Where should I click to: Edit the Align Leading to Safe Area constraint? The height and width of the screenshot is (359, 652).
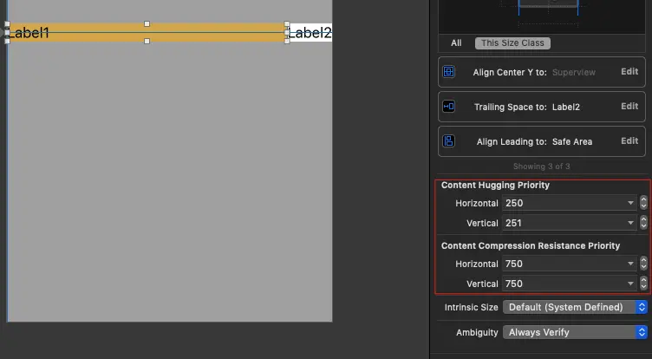629,140
